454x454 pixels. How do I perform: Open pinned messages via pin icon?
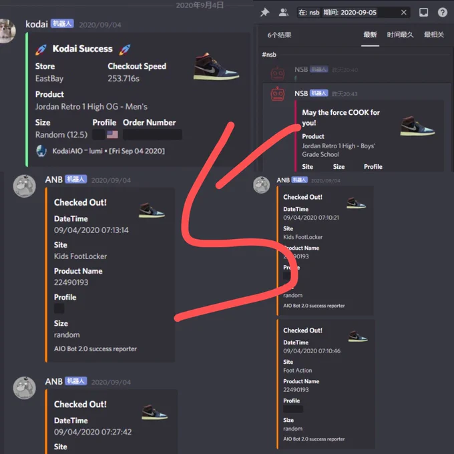coord(264,12)
